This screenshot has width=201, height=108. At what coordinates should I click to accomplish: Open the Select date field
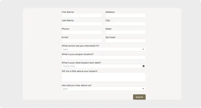coord(102,66)
